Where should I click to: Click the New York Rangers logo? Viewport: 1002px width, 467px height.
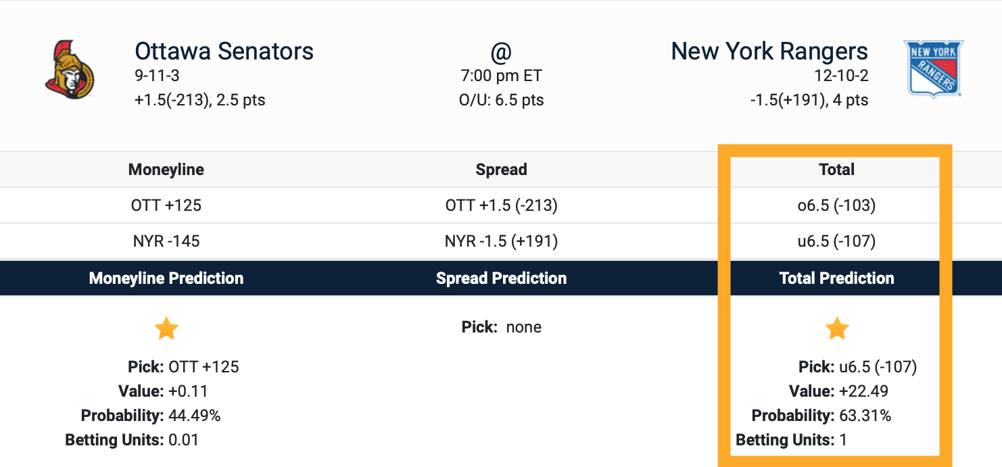pos(933,69)
